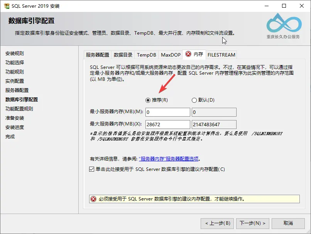Viewport: 311px width, 234px height.
Task: Click 功能选择 in the step list
Action: [15, 62]
